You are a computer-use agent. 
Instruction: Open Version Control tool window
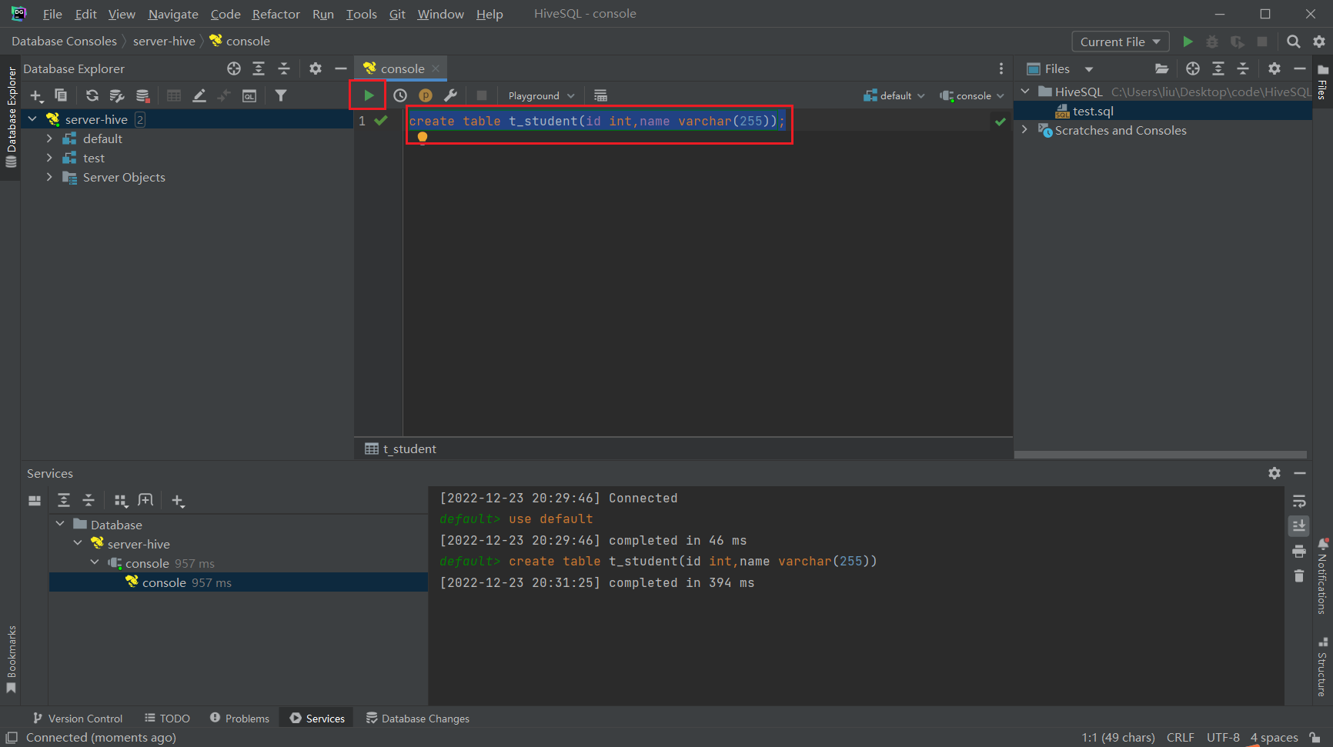point(77,719)
